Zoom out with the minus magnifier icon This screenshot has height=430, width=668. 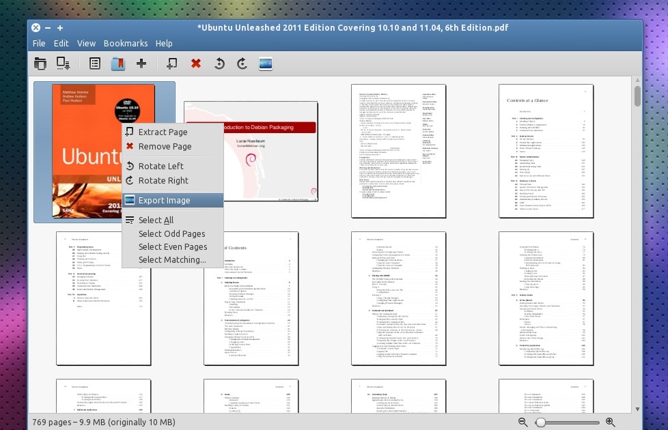click(523, 422)
